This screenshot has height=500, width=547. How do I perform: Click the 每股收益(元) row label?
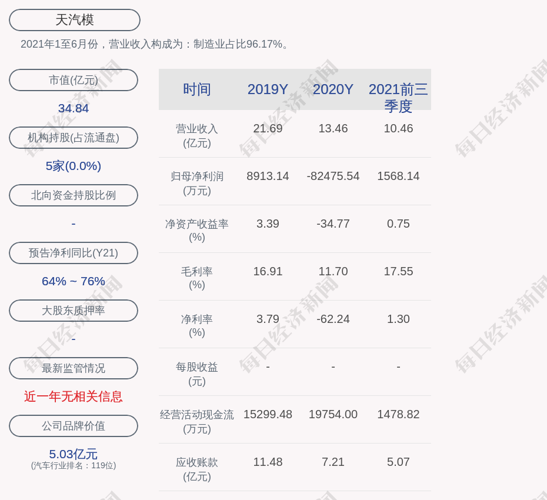[197, 374]
